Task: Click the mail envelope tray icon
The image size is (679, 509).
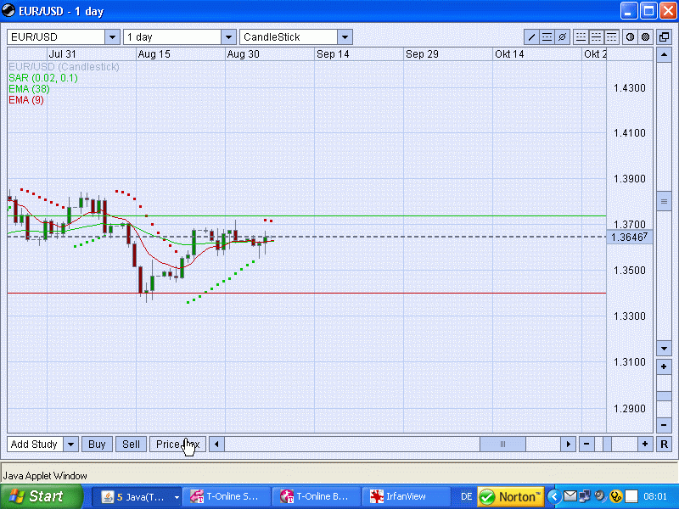Action: pos(570,496)
